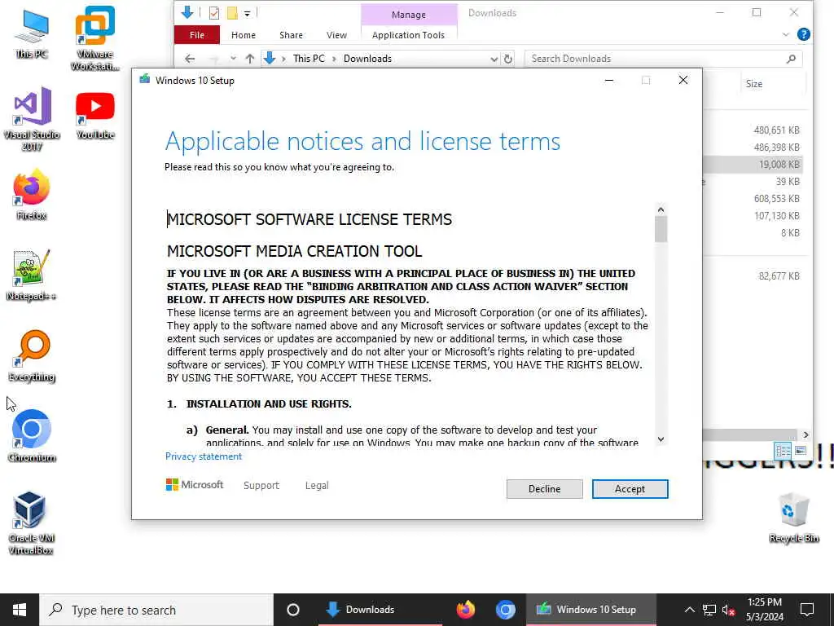This screenshot has height=626, width=834.
Task: Close the Windows 10 Setup window
Action: pyautogui.click(x=683, y=81)
